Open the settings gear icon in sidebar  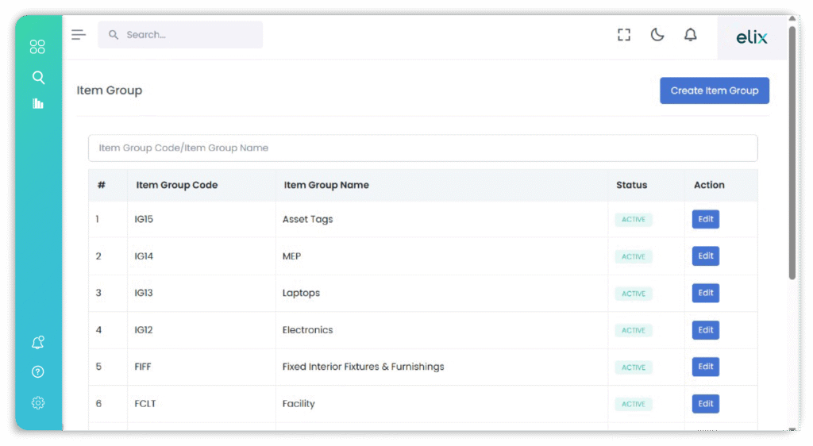click(37, 402)
